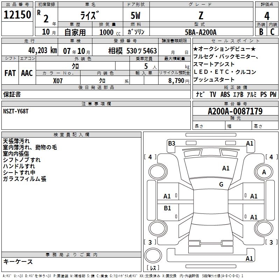Click the dimension label "高さ"

[258, 126]
